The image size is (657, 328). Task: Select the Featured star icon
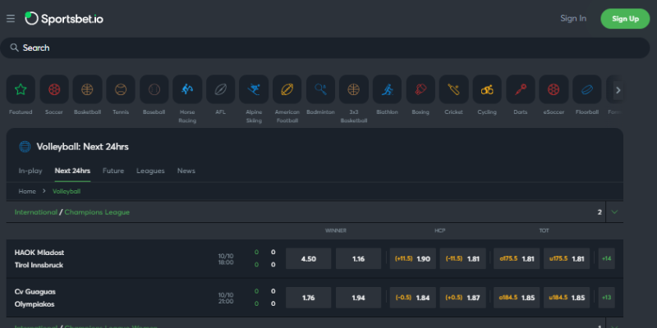(21, 89)
